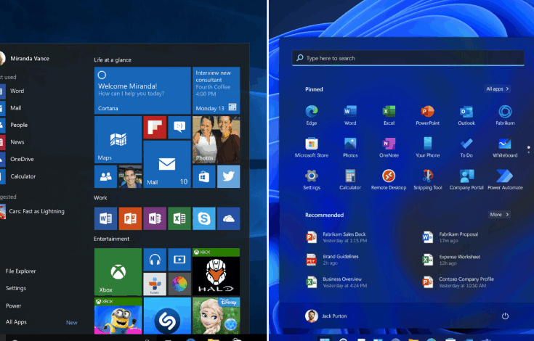Launch Remote Desktop app
Screen dimensions: 534x341
point(389,180)
